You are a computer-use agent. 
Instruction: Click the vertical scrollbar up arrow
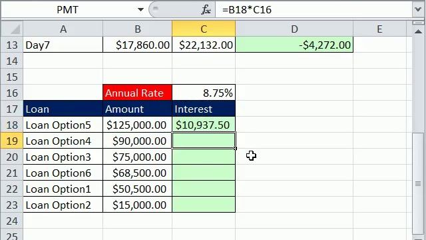coord(419,31)
